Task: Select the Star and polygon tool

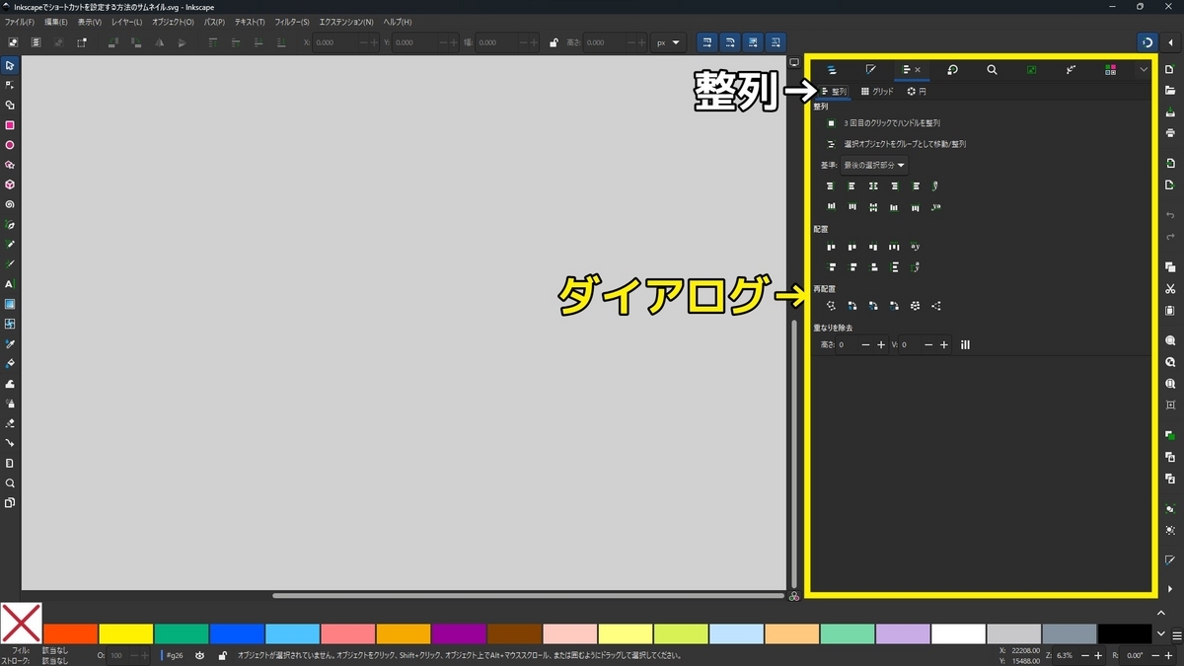Action: (10, 165)
